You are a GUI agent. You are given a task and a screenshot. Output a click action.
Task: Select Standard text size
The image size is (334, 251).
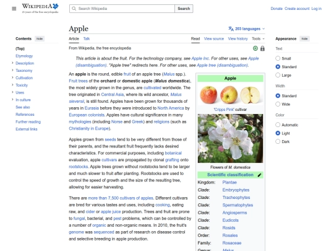point(278,66)
